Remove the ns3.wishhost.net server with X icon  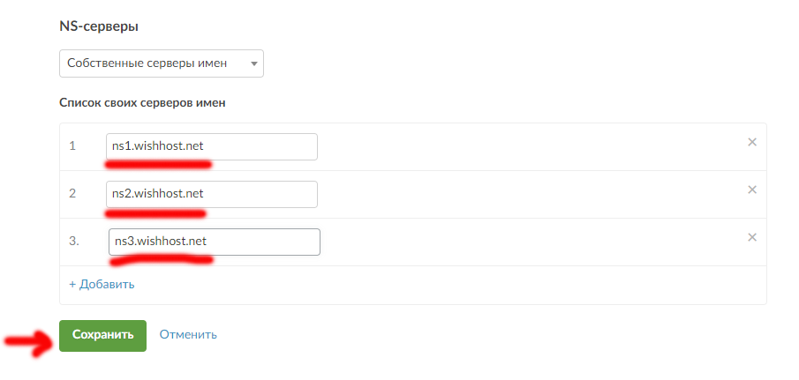tap(751, 237)
